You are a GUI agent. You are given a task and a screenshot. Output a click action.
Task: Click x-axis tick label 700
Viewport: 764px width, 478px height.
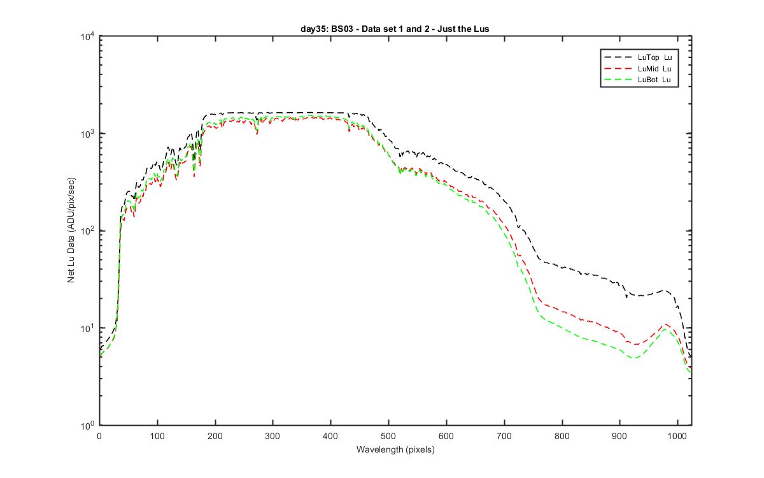tap(504, 436)
